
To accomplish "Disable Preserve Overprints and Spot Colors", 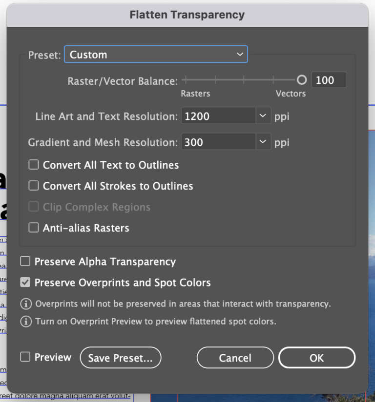I will point(25,283).
